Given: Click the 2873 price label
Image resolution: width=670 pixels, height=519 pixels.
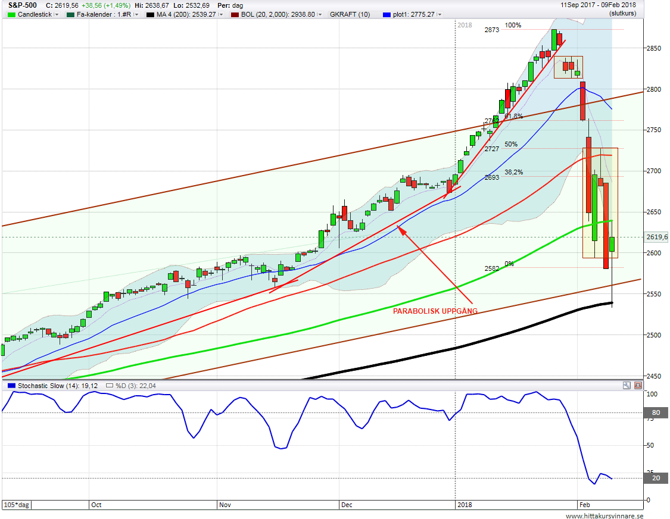Looking at the screenshot, I should (492, 30).
